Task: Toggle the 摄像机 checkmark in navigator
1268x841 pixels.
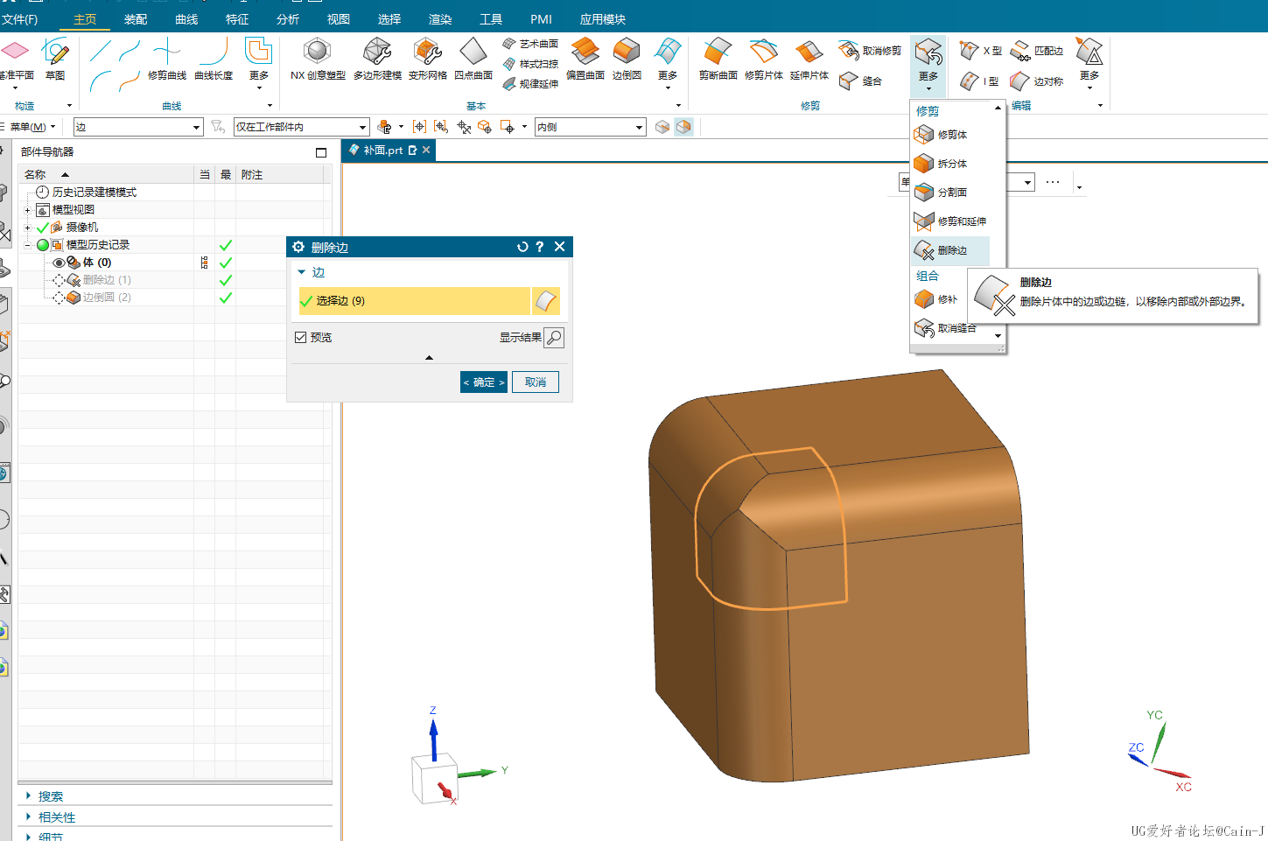Action: click(x=43, y=228)
